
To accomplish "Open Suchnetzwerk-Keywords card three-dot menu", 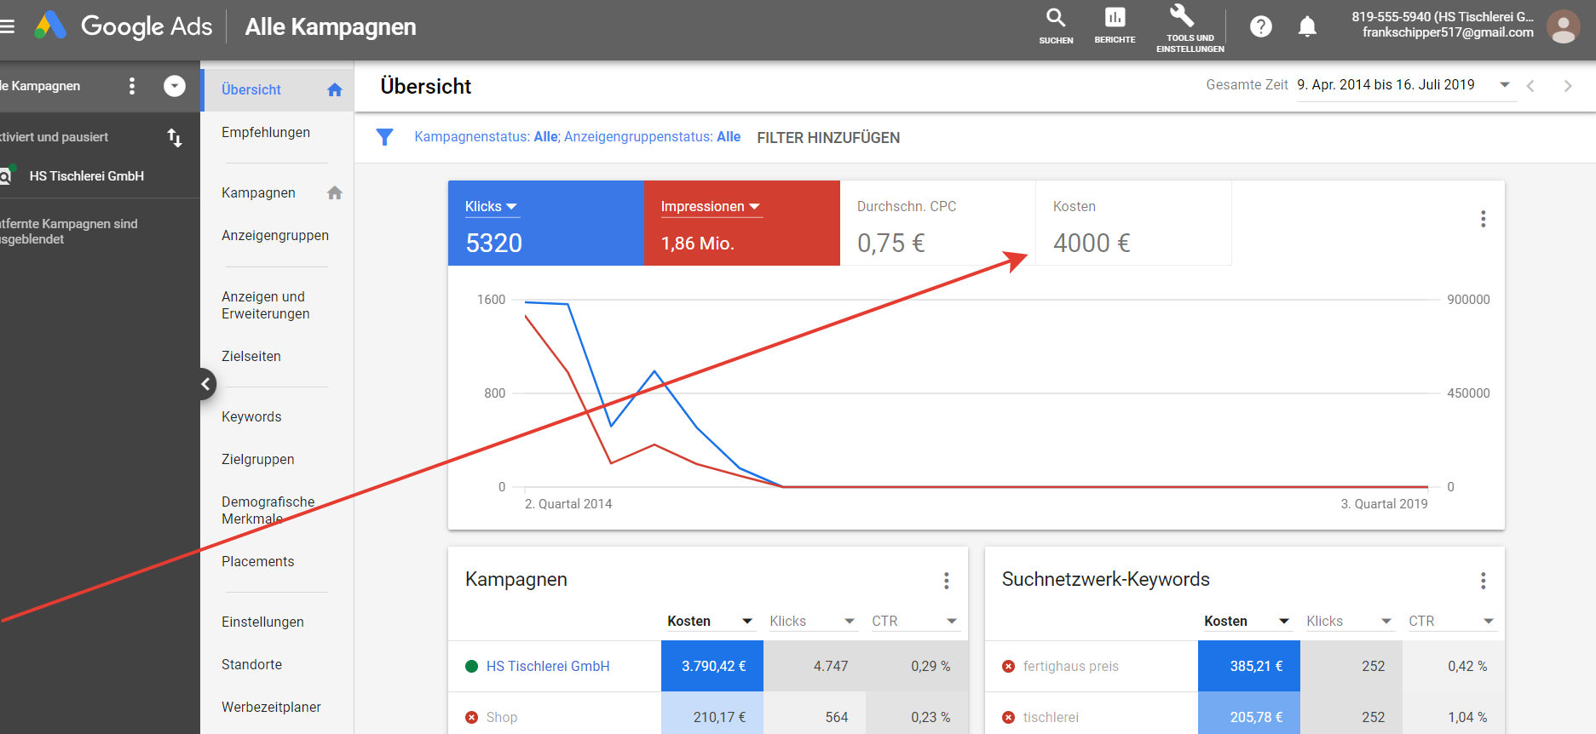I will click(1484, 581).
